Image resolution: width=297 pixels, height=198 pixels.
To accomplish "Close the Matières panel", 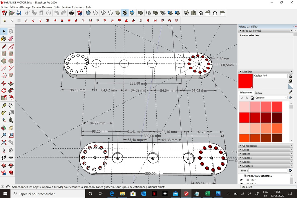I will [x=291, y=72].
